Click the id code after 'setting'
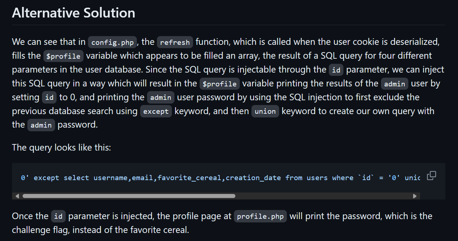 49,98
